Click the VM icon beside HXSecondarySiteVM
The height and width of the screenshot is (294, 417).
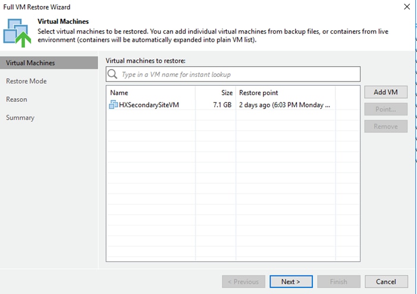114,105
